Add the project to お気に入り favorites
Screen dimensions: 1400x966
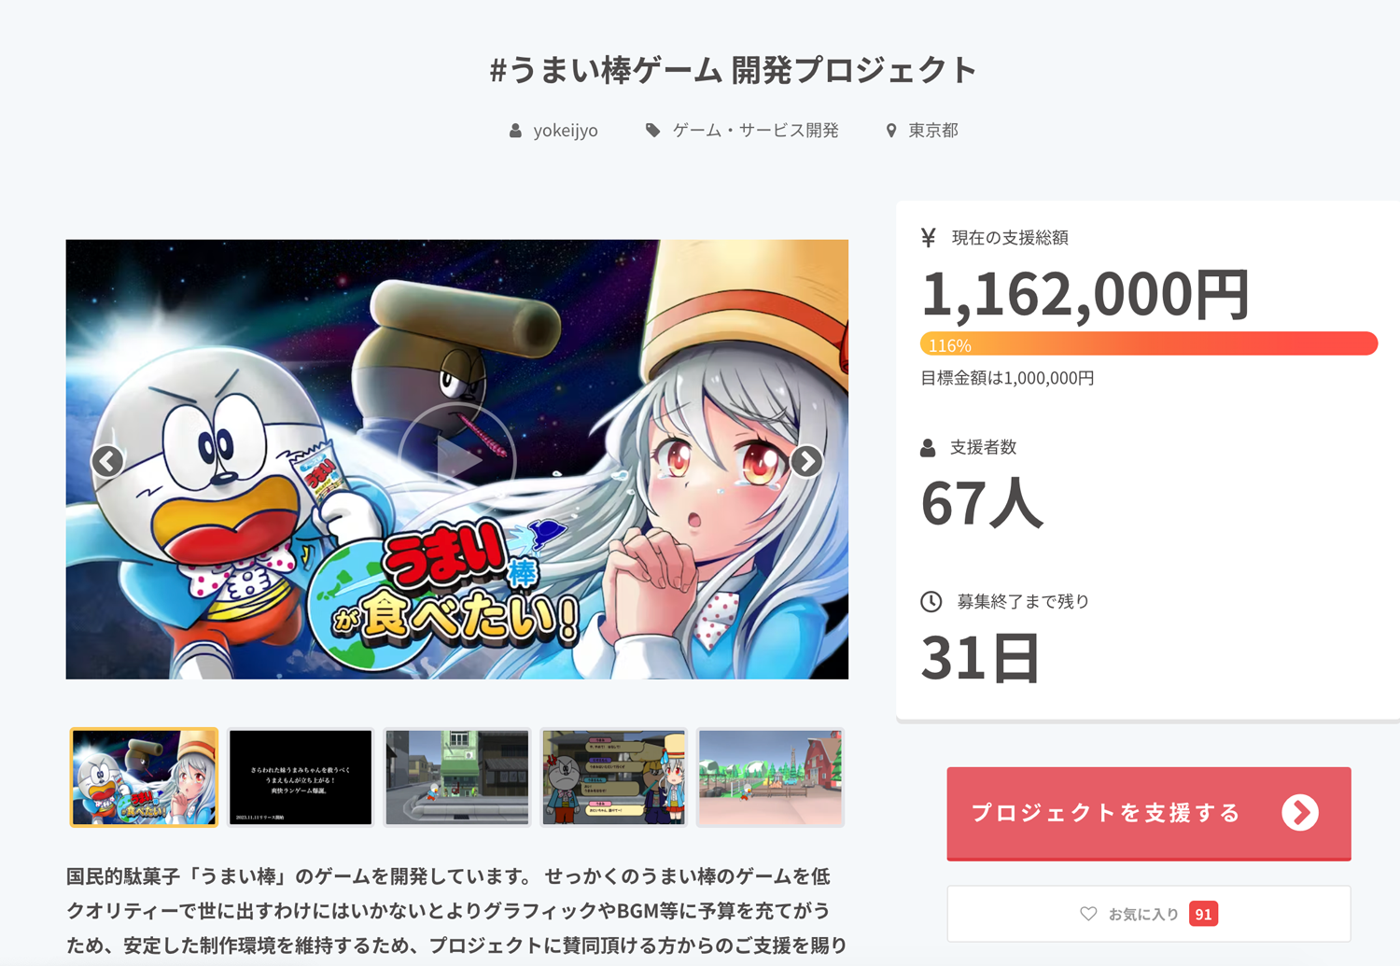(x=1149, y=914)
